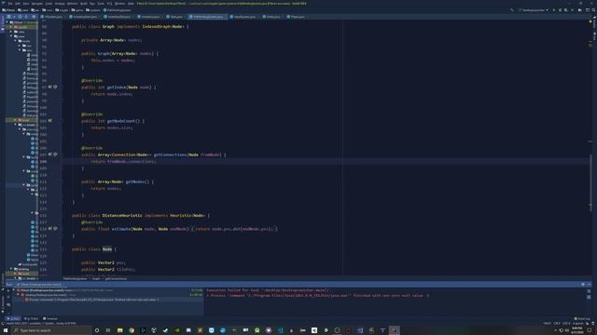Screen dimensions: 597x335
Task: Collapse the top failed task node in Run tree
Action: [x=14, y=290]
